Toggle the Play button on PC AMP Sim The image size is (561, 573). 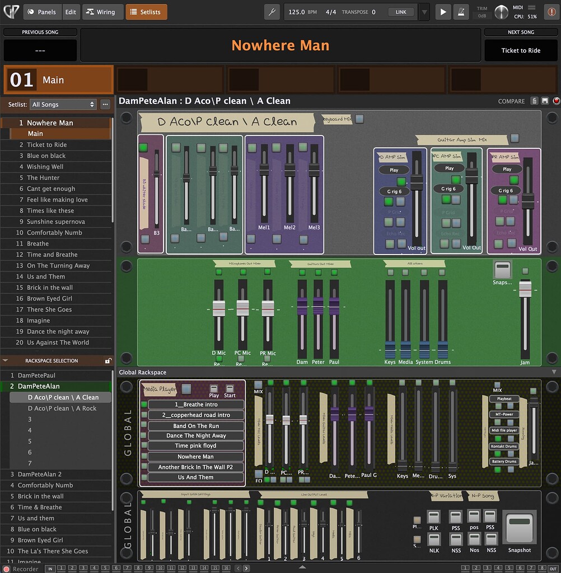click(449, 167)
